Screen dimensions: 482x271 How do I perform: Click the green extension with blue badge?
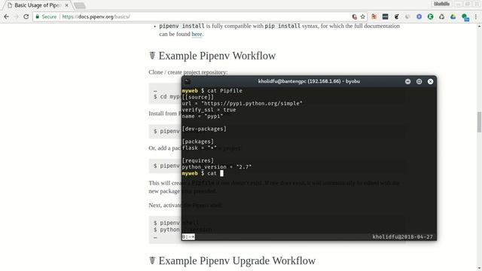click(465, 17)
